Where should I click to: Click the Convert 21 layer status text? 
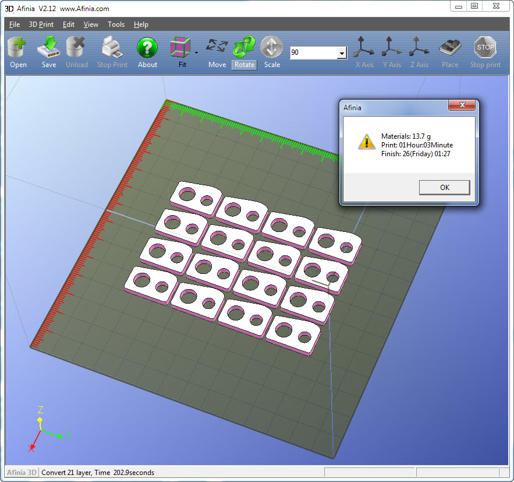98,473
